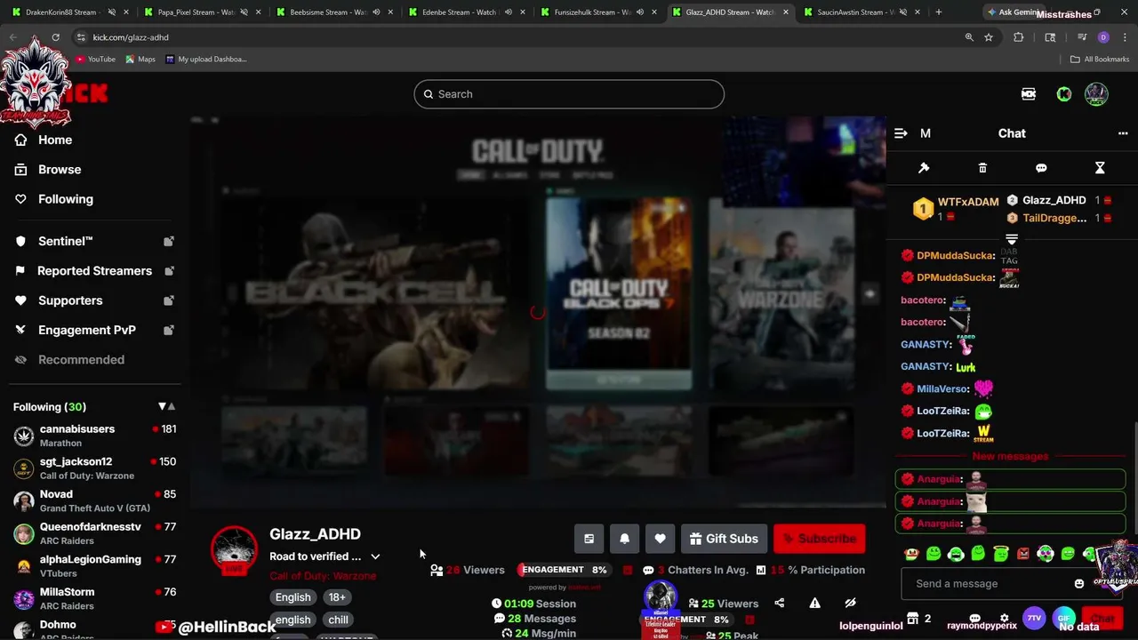Click the red Subscribe button
The height and width of the screenshot is (640, 1138).
[819, 539]
